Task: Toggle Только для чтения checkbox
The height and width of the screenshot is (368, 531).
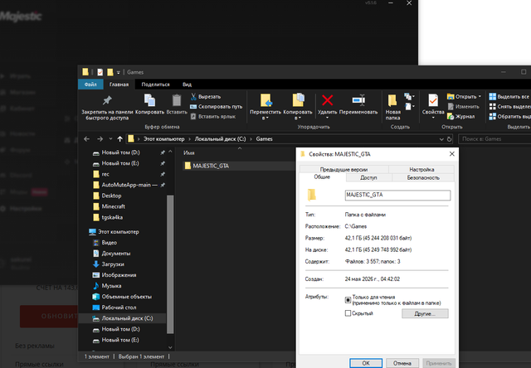Action: [x=348, y=300]
